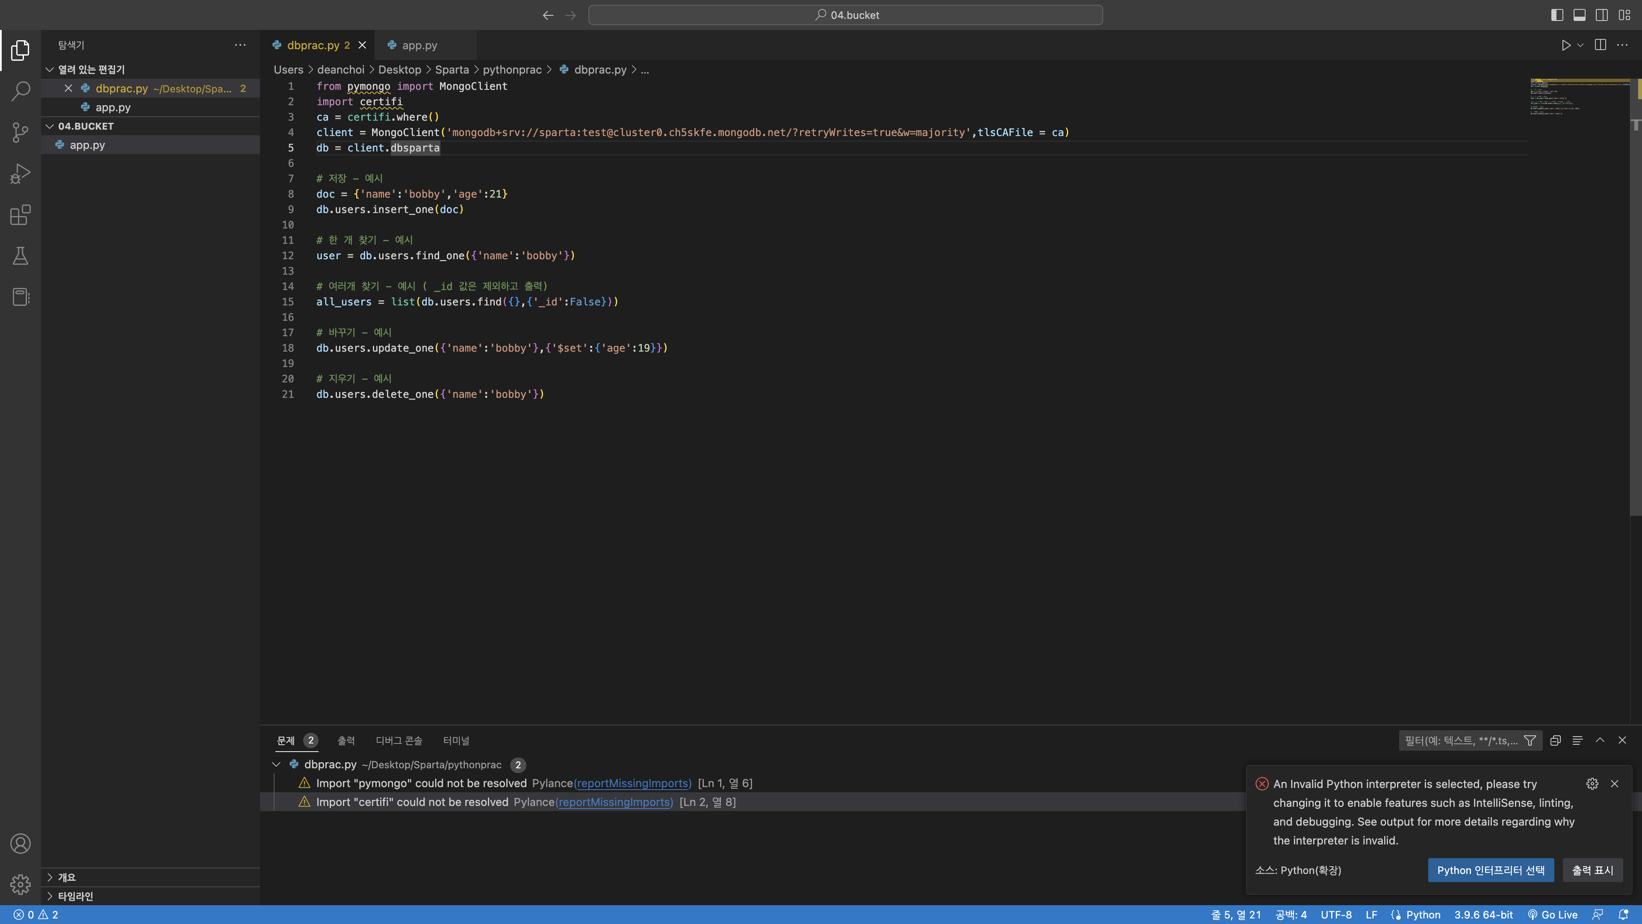The height and width of the screenshot is (924, 1642).
Task: Toggle primary sidebar visibility
Action: (x=1557, y=15)
